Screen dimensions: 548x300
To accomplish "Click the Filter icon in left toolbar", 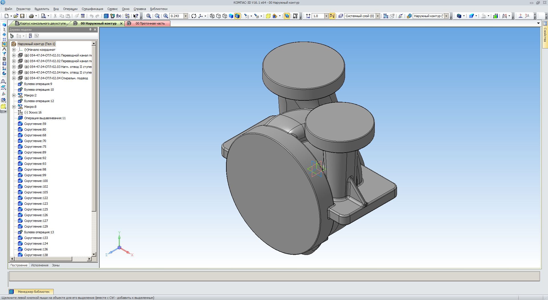I will 4,54.
